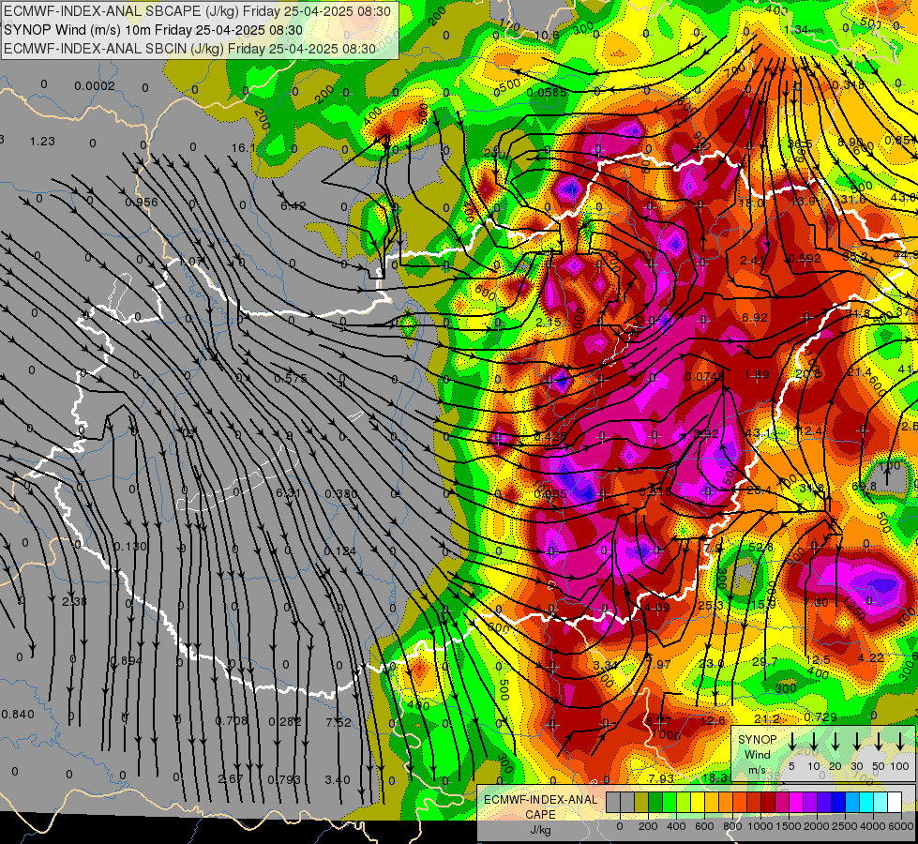The image size is (918, 844).
Task: Click the 'SYNOP Wind (m/s) 10m' header line
Action: pos(154,30)
